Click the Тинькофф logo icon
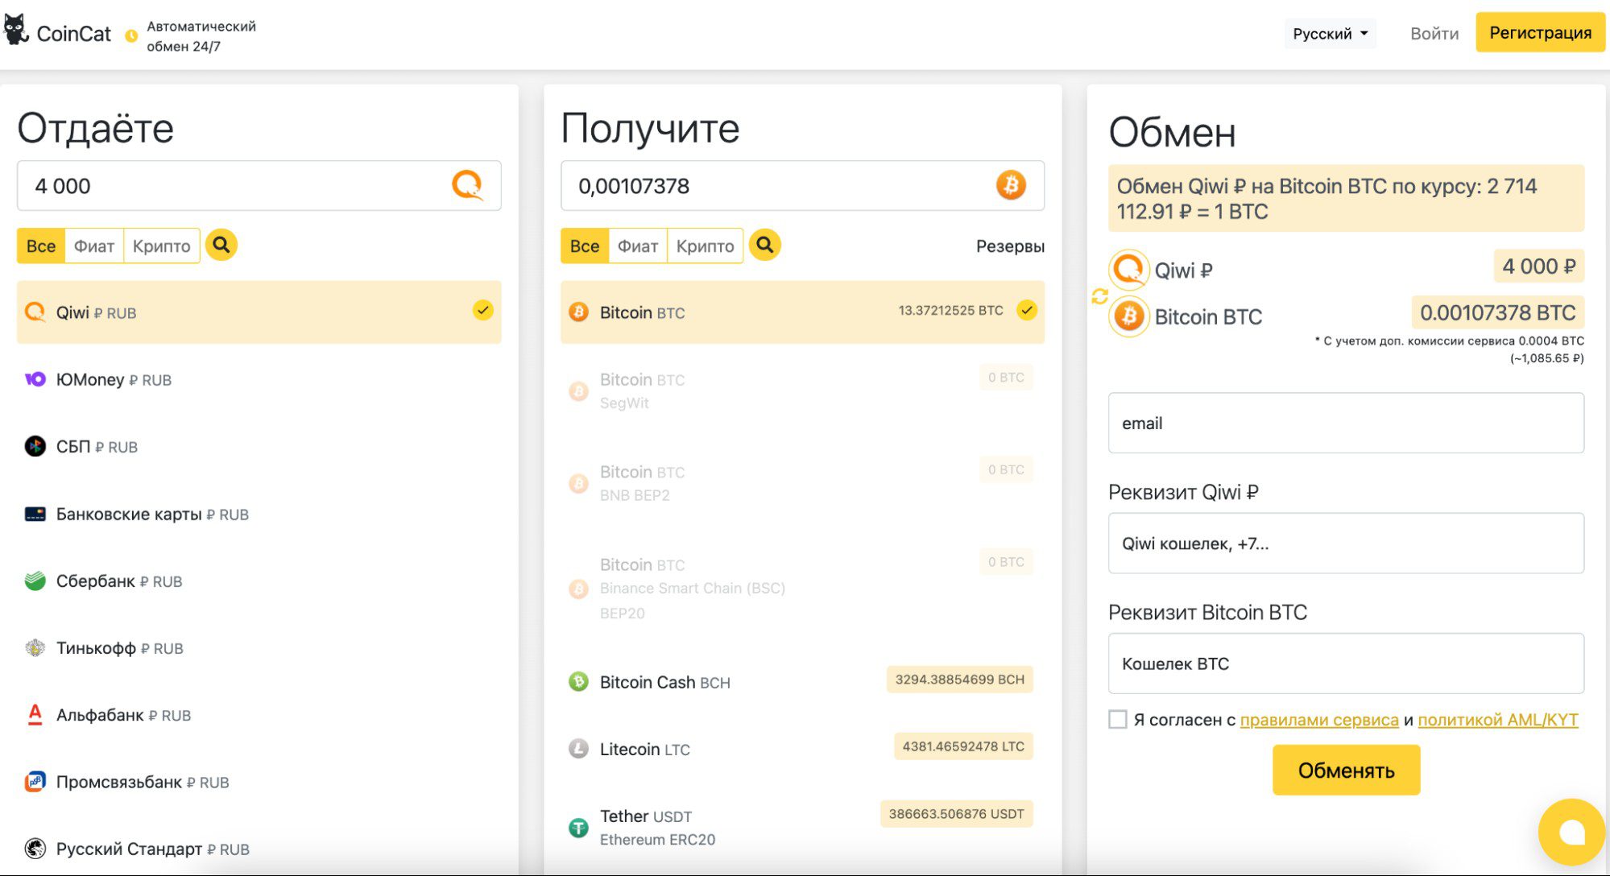 tap(35, 647)
